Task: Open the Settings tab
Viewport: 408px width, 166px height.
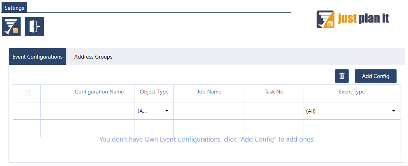Action: point(14,8)
